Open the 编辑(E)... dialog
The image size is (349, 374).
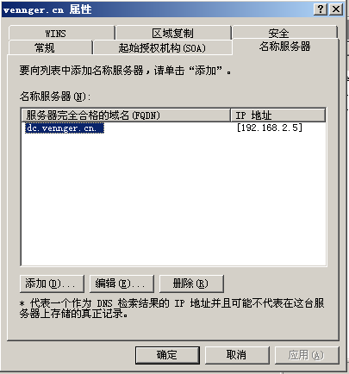point(122,284)
